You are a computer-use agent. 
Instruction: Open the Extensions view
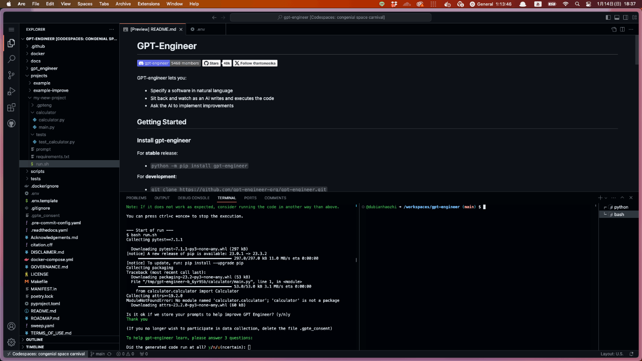click(x=11, y=107)
